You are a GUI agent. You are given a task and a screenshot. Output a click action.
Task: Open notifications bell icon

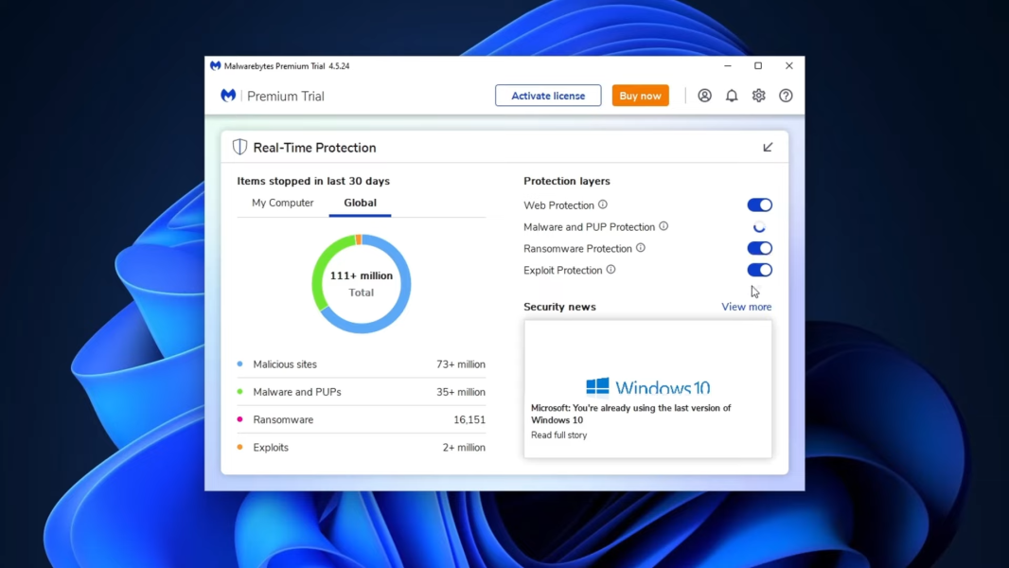coord(732,96)
